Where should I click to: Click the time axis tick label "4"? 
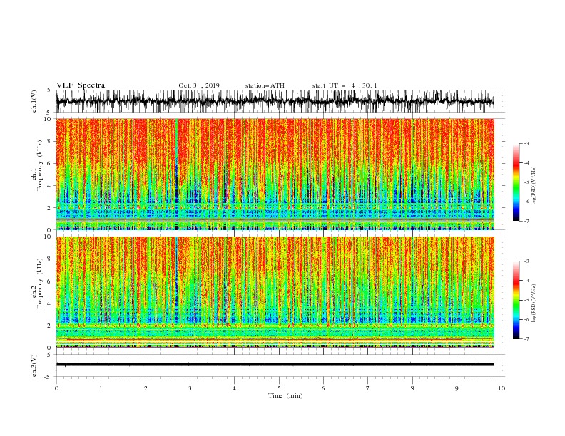point(234,388)
